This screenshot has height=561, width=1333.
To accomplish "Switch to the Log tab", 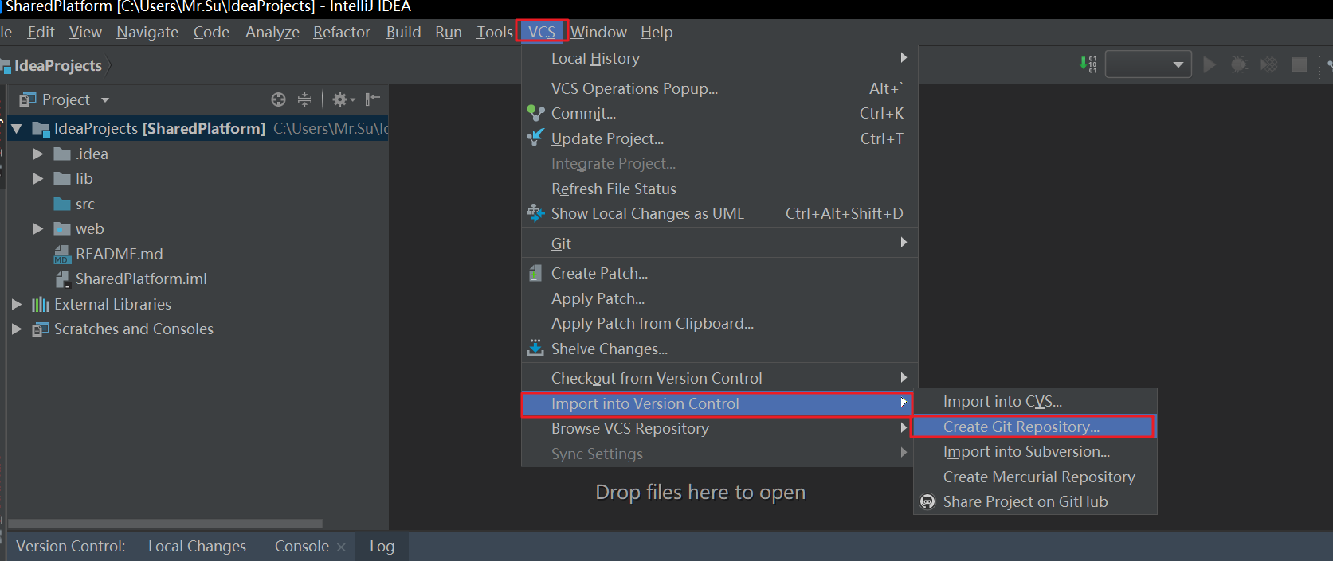I will click(x=382, y=547).
